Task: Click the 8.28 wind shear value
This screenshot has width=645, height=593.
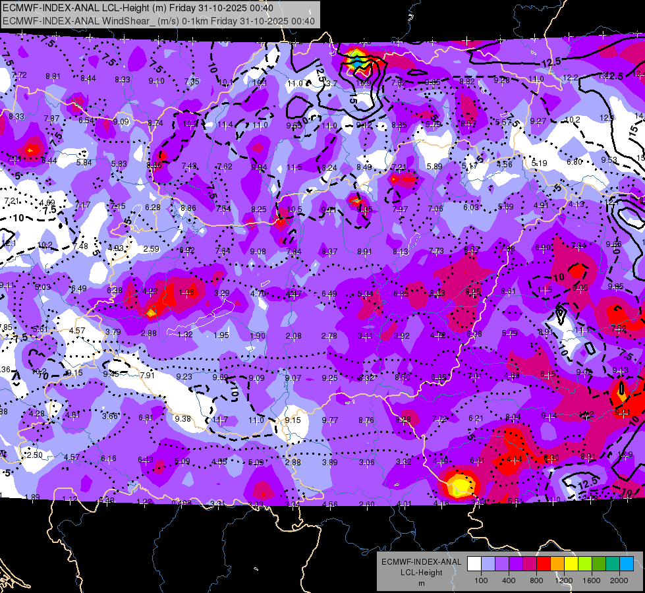Action: coord(403,419)
